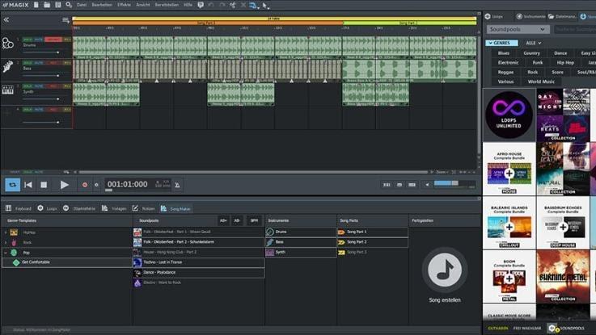The image size is (596, 335).
Task: Click the BPM button in Soundpools header
Action: [254, 220]
